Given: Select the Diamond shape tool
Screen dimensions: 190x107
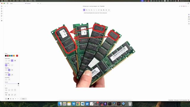Looking at the screenshot, I should 89,10.
